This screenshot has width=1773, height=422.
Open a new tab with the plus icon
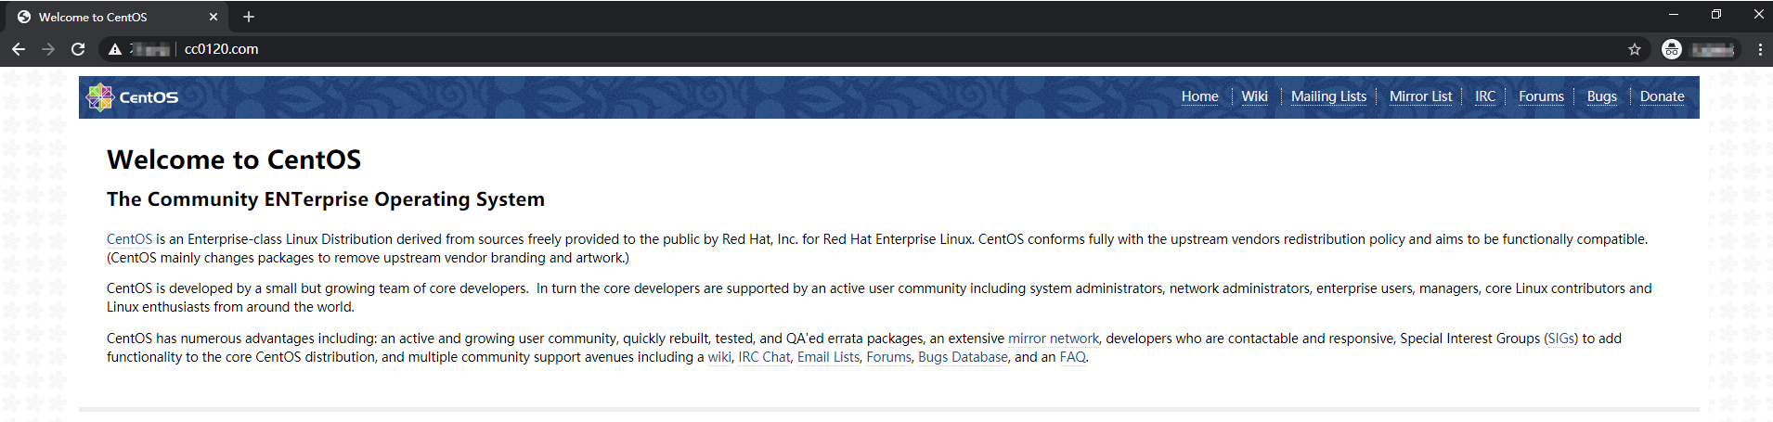(249, 17)
